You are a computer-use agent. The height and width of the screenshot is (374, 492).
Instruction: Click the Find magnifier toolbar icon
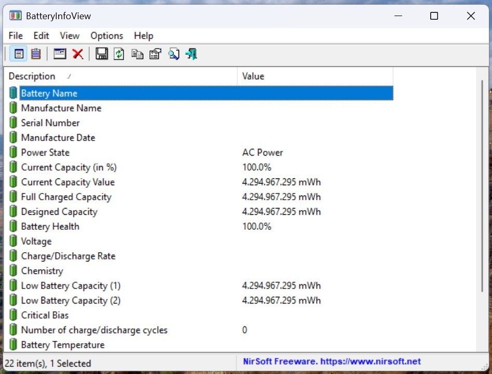coord(173,54)
